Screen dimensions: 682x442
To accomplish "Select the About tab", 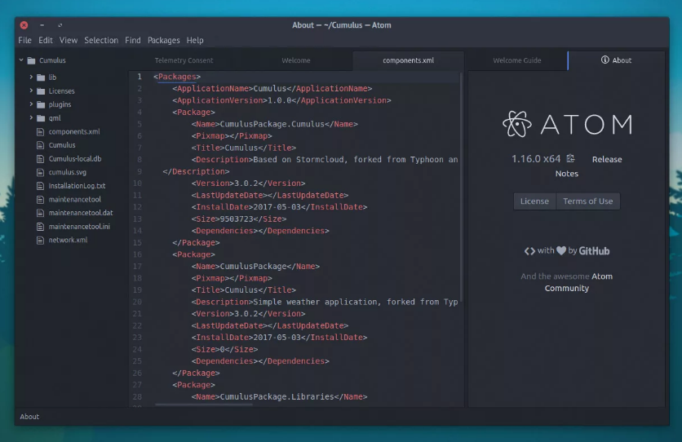I will coord(616,60).
